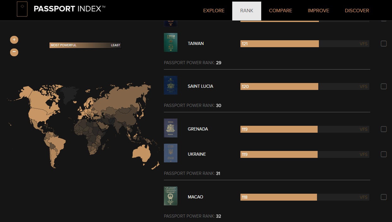The width and height of the screenshot is (392, 222).
Task: Click the Passport Power Rank 29 label
Action: pos(193,63)
